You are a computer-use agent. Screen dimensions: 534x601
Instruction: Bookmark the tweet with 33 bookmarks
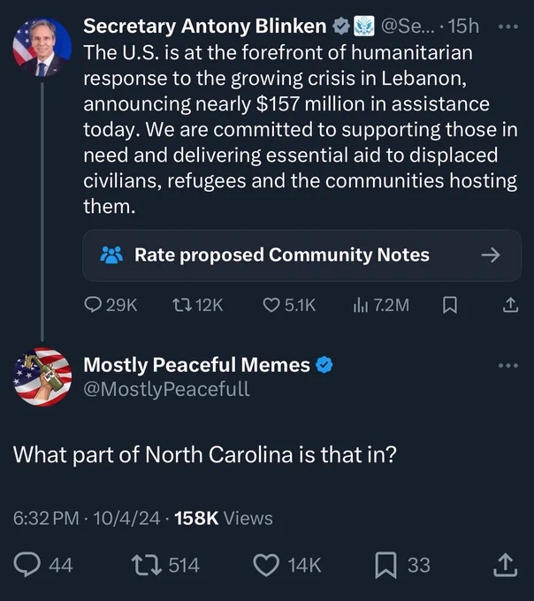(402, 565)
